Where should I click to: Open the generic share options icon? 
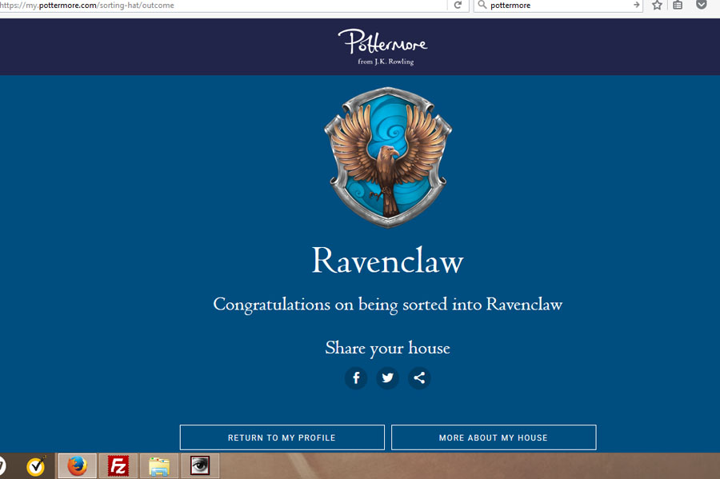pos(419,378)
